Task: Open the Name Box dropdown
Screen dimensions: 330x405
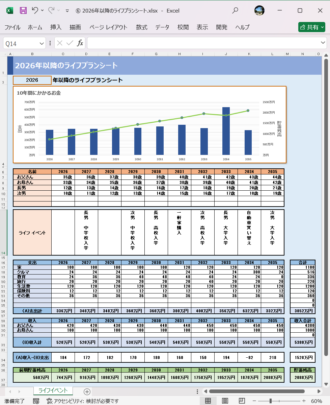Action: tap(42, 43)
